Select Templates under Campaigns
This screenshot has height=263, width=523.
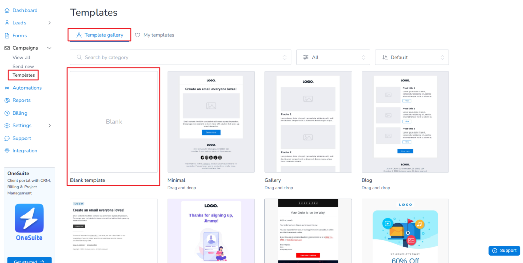tap(23, 75)
